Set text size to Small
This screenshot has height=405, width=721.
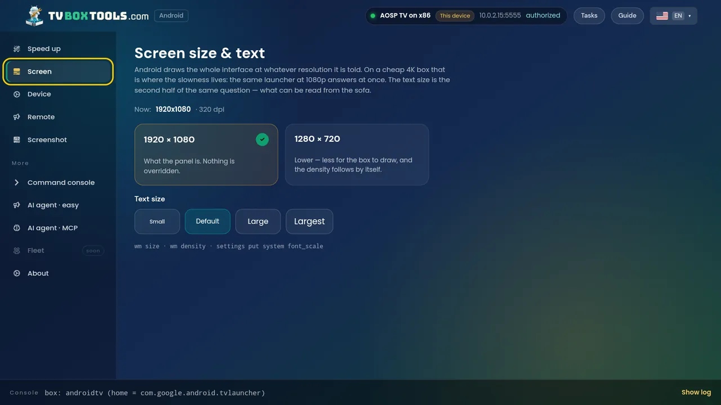coord(157,222)
